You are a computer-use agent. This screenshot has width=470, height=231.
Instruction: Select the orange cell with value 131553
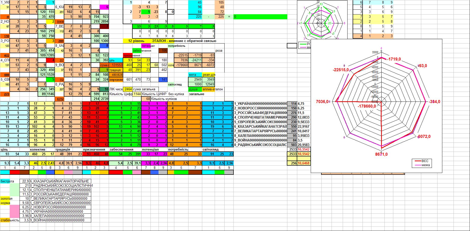(116, 65)
